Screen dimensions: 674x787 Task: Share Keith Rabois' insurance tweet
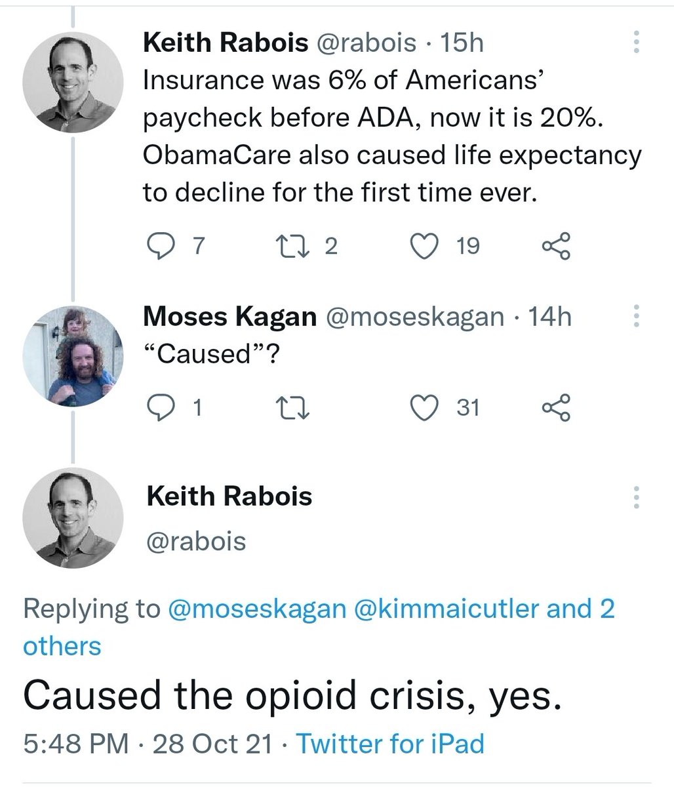click(x=557, y=246)
